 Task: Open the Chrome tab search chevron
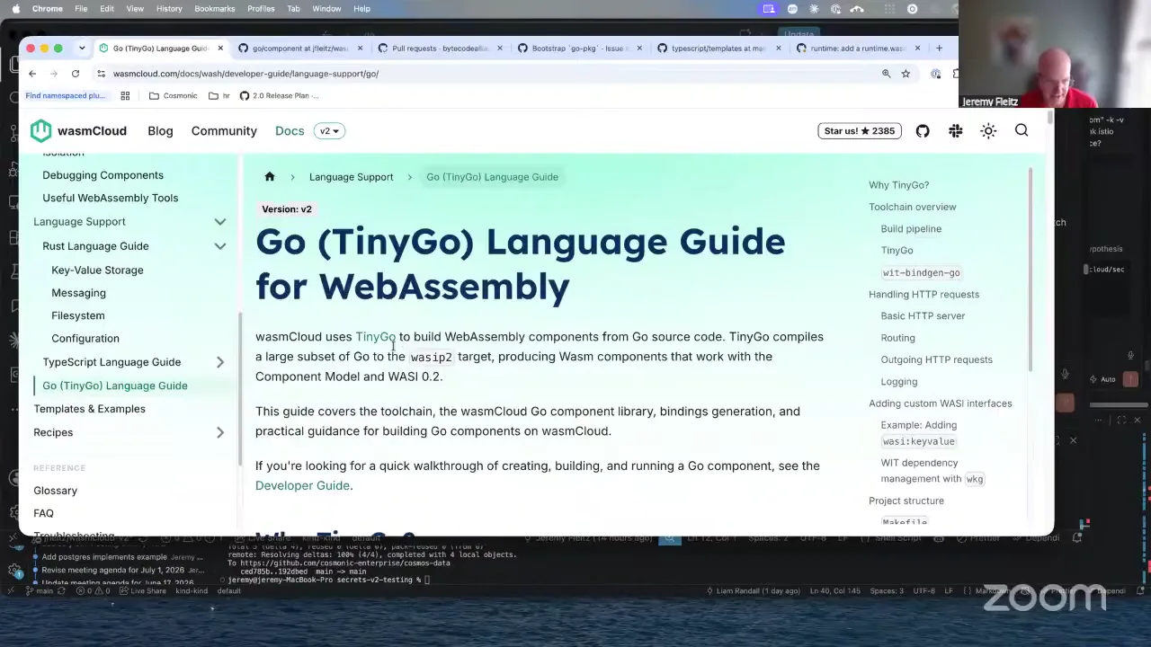(81, 48)
